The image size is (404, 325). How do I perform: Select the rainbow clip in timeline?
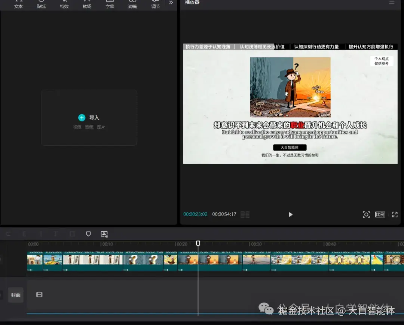pyautogui.click(x=377, y=261)
